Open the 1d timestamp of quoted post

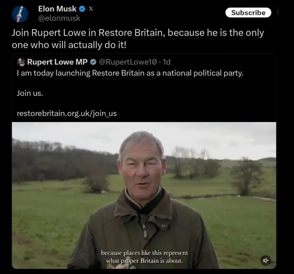[x=167, y=62]
